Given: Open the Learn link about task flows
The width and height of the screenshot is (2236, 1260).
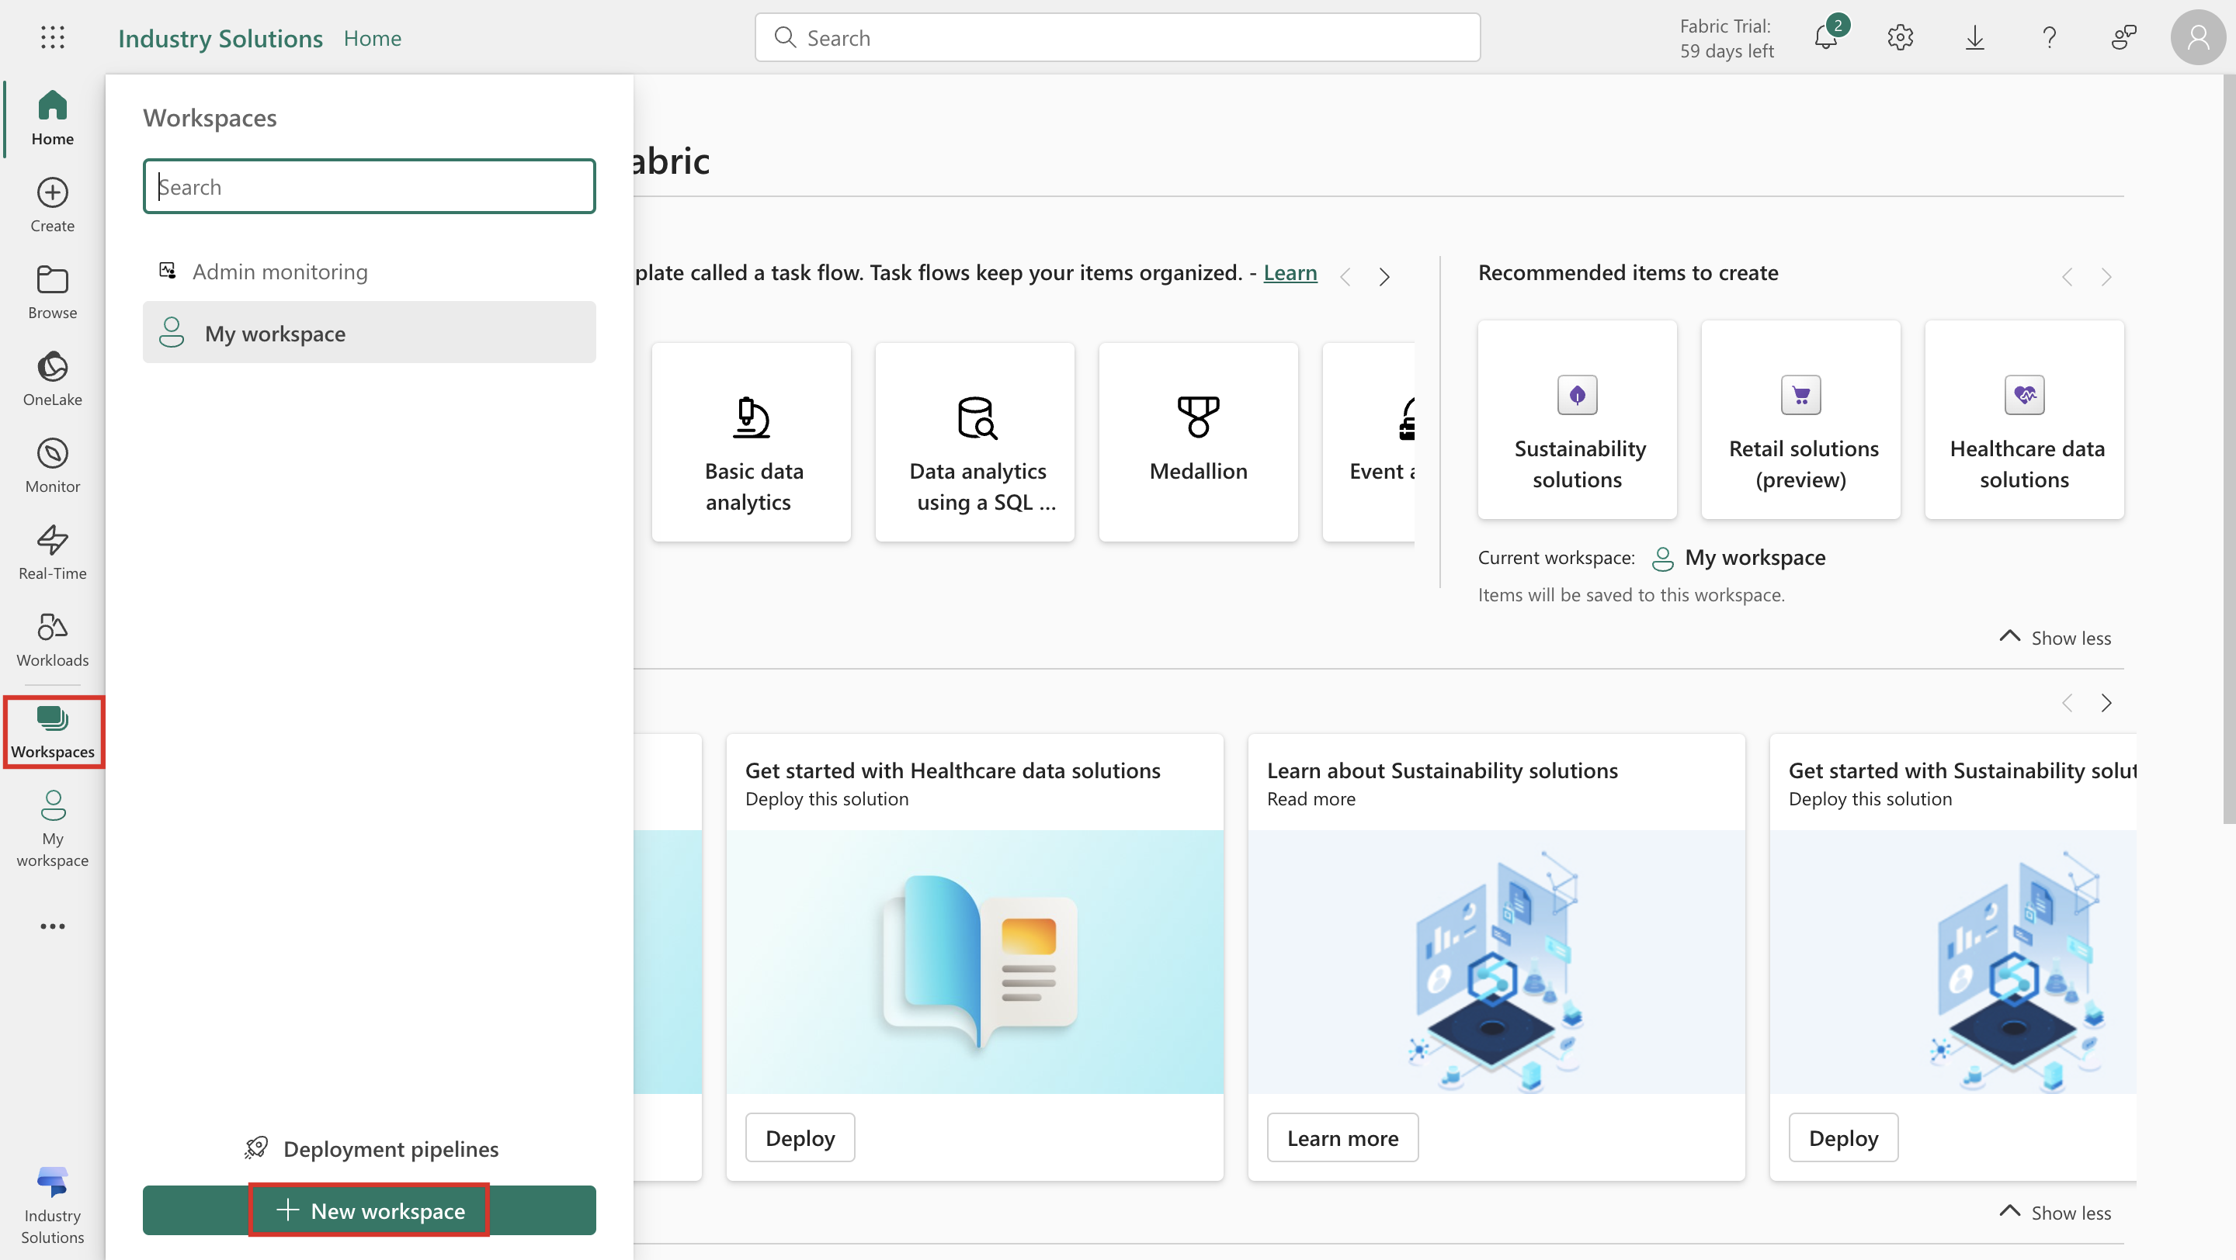Looking at the screenshot, I should point(1290,272).
